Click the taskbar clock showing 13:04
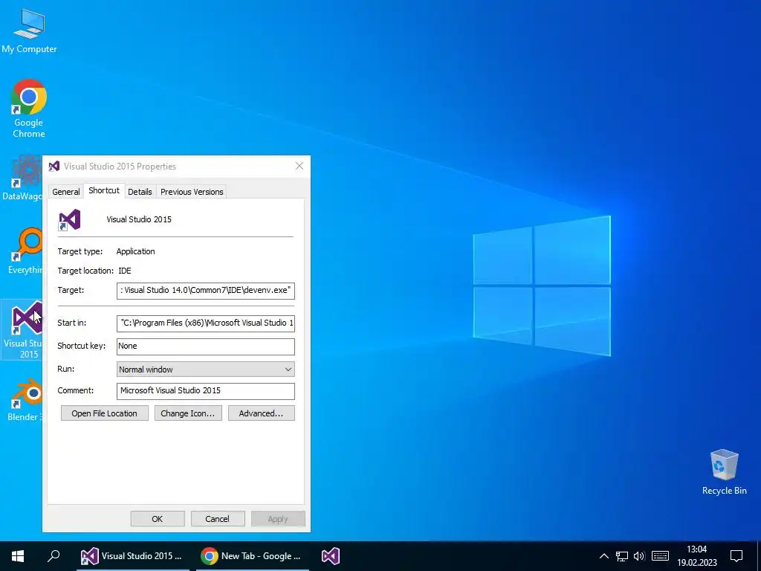The image size is (761, 571). pyautogui.click(x=697, y=556)
